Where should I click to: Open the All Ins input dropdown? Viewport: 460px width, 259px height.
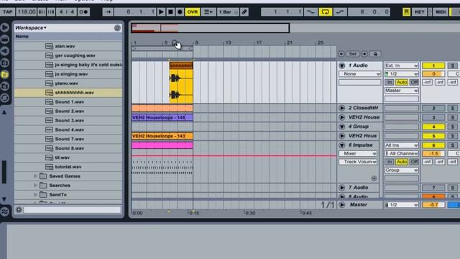coord(401,145)
